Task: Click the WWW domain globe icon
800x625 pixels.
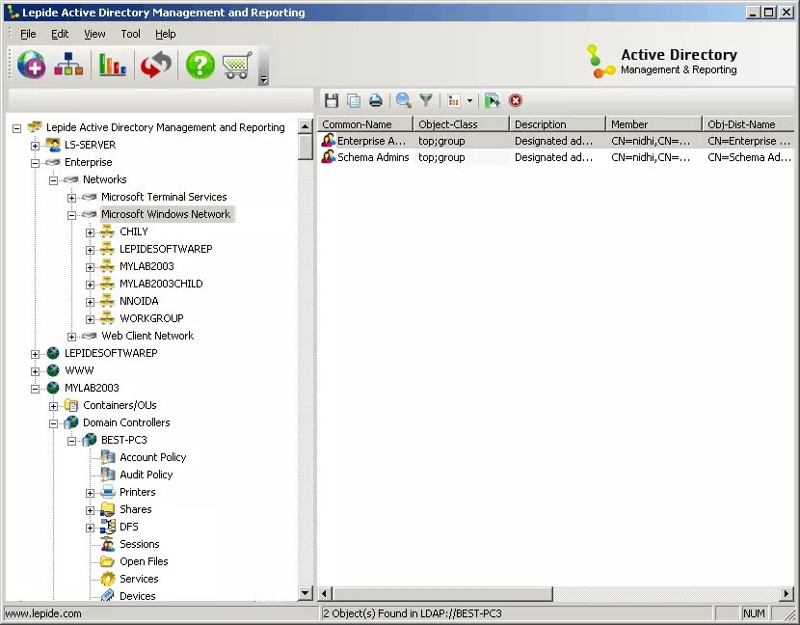Action: [x=53, y=370]
